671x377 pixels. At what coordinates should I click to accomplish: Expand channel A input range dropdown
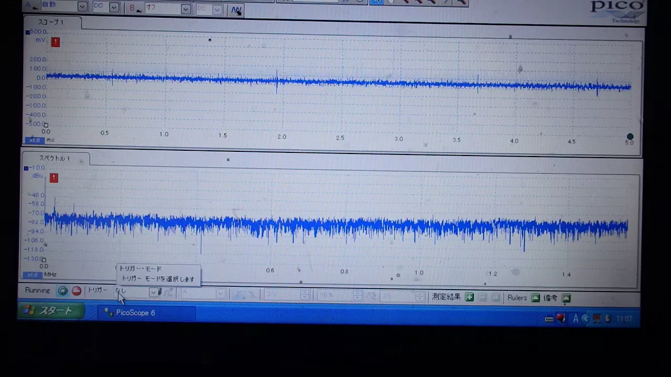tap(82, 7)
